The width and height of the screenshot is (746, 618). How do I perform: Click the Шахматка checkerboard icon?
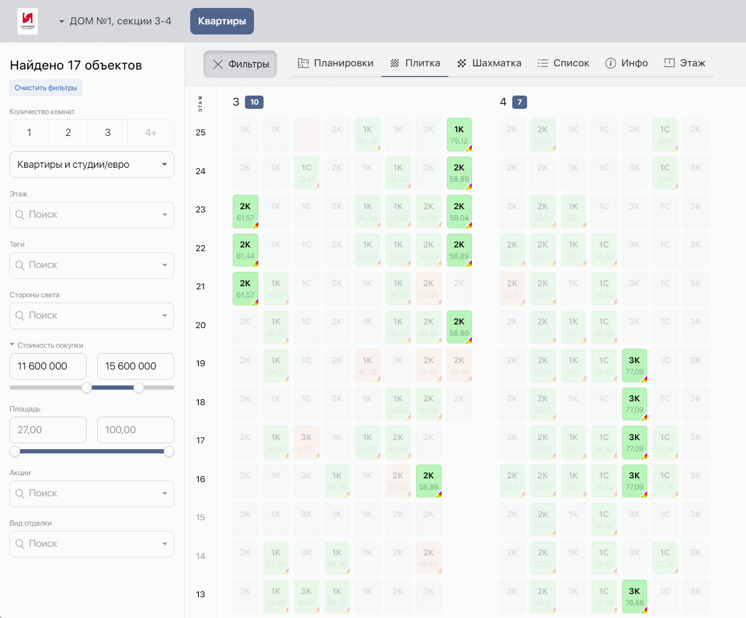462,63
